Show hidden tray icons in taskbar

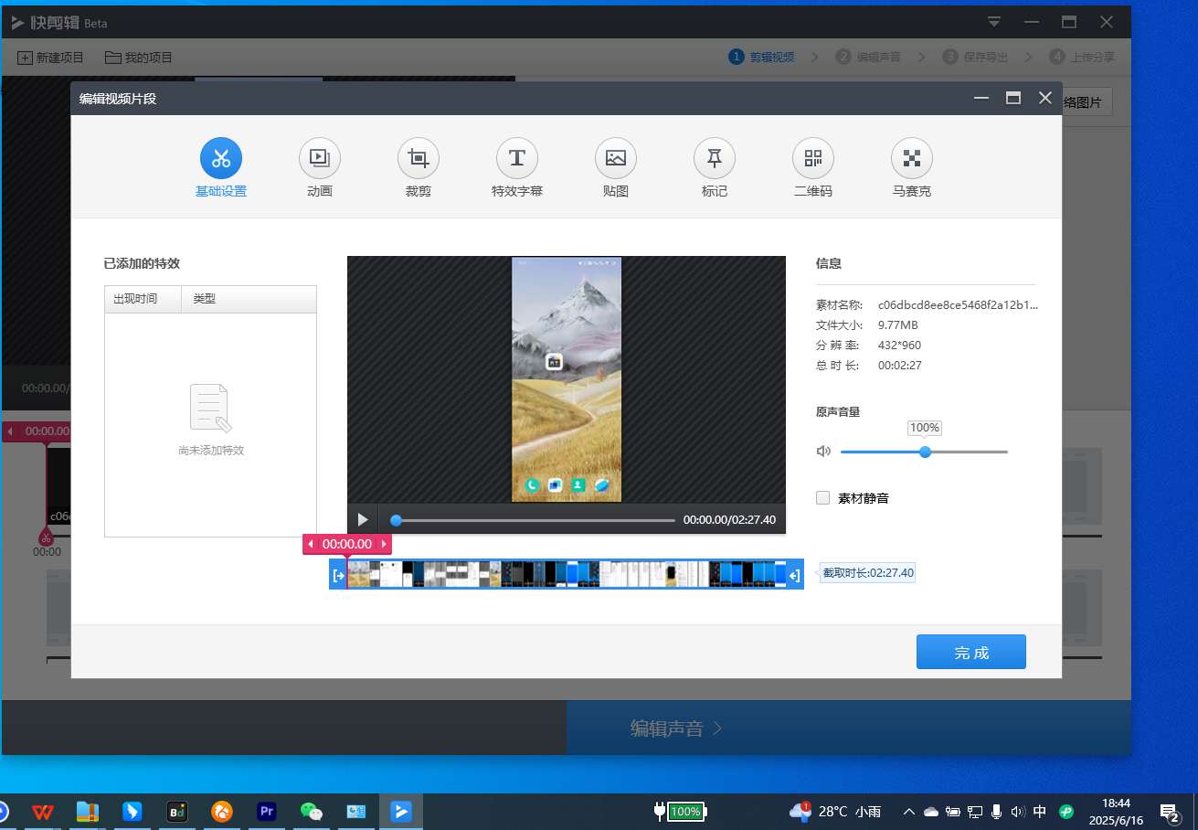coord(908,812)
